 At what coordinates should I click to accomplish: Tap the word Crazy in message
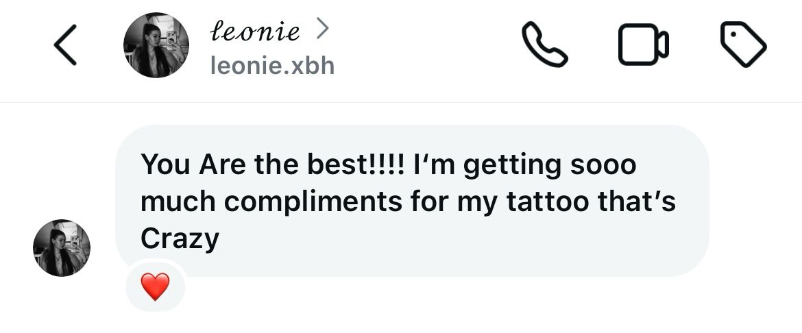(180, 239)
